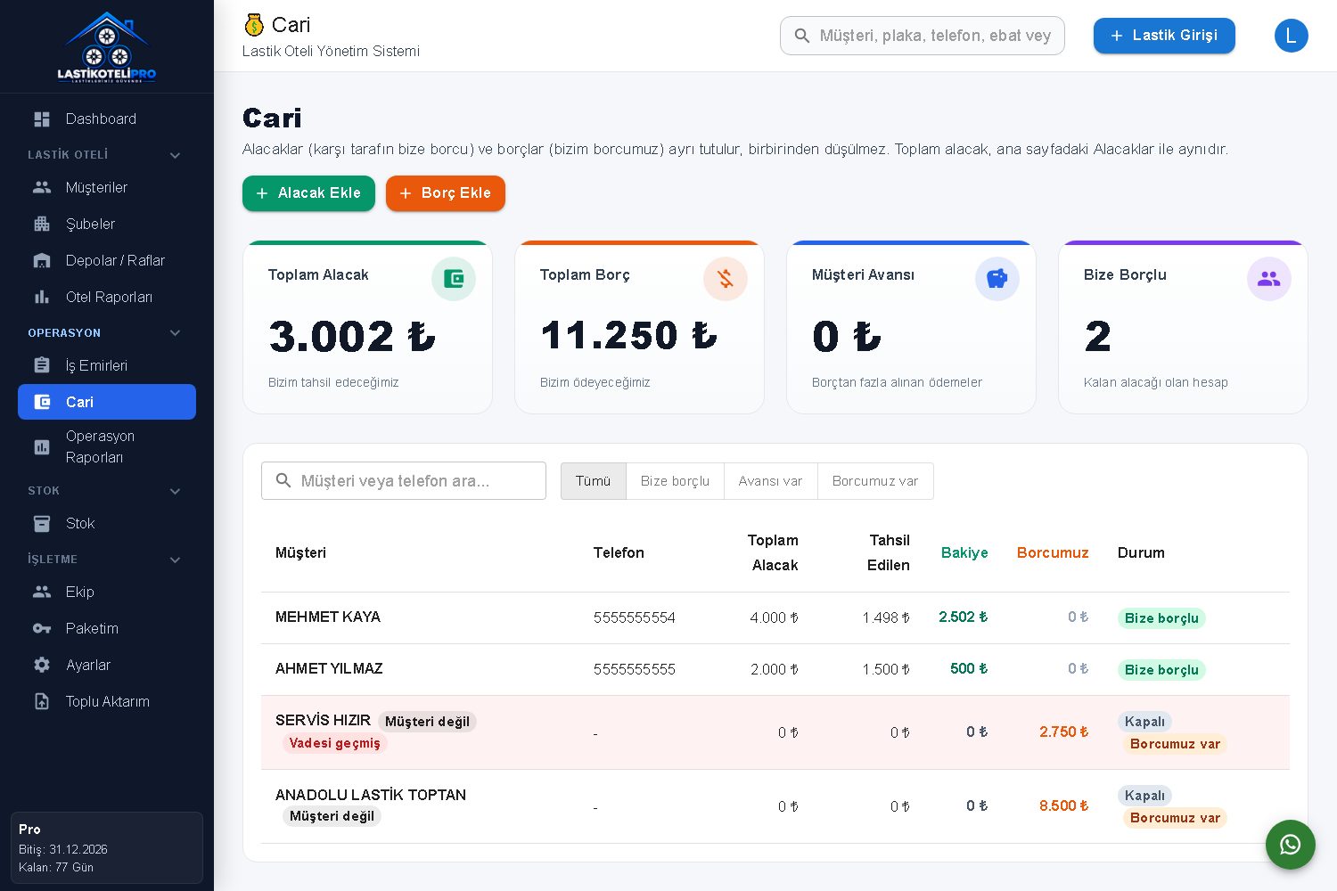Click the 8.500 ₺ Borcumuz amount
The width and height of the screenshot is (1337, 891).
tap(1063, 806)
